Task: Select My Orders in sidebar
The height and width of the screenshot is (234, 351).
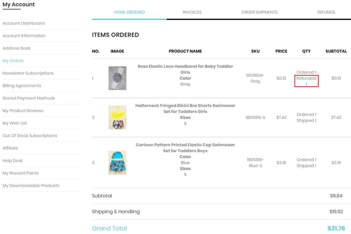Action: point(13,61)
